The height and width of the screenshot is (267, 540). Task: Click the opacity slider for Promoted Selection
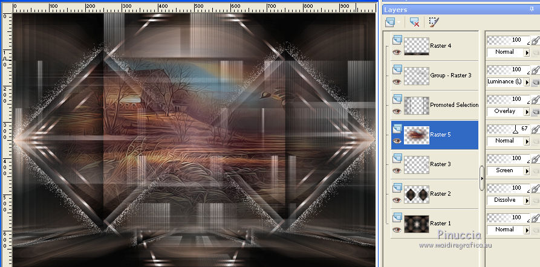tap(509, 100)
